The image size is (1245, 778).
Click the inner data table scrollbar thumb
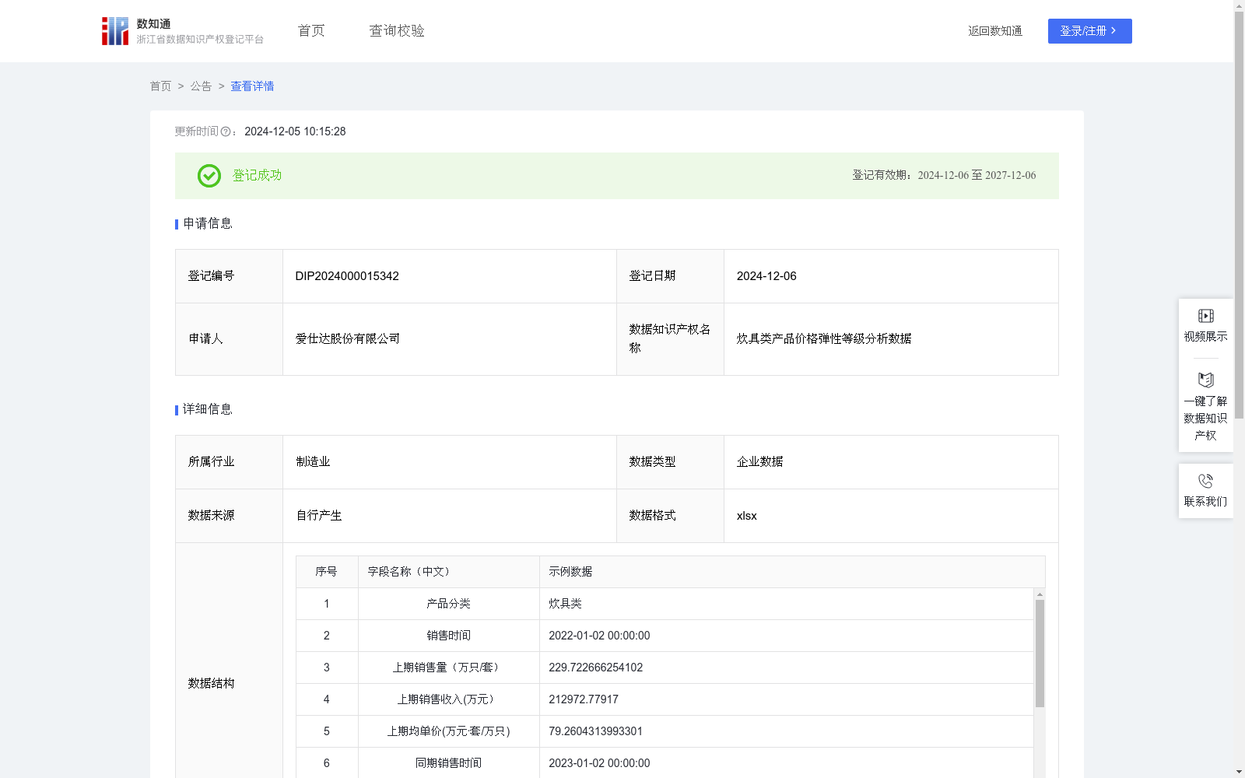[x=1040, y=654]
